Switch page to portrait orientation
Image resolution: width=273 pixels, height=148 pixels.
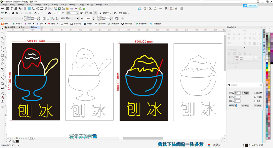click(44, 18)
